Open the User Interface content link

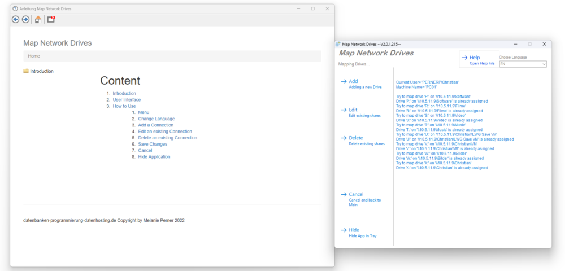coord(127,100)
